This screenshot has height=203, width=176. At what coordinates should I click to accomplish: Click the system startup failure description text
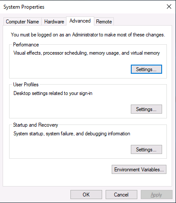point(72,134)
